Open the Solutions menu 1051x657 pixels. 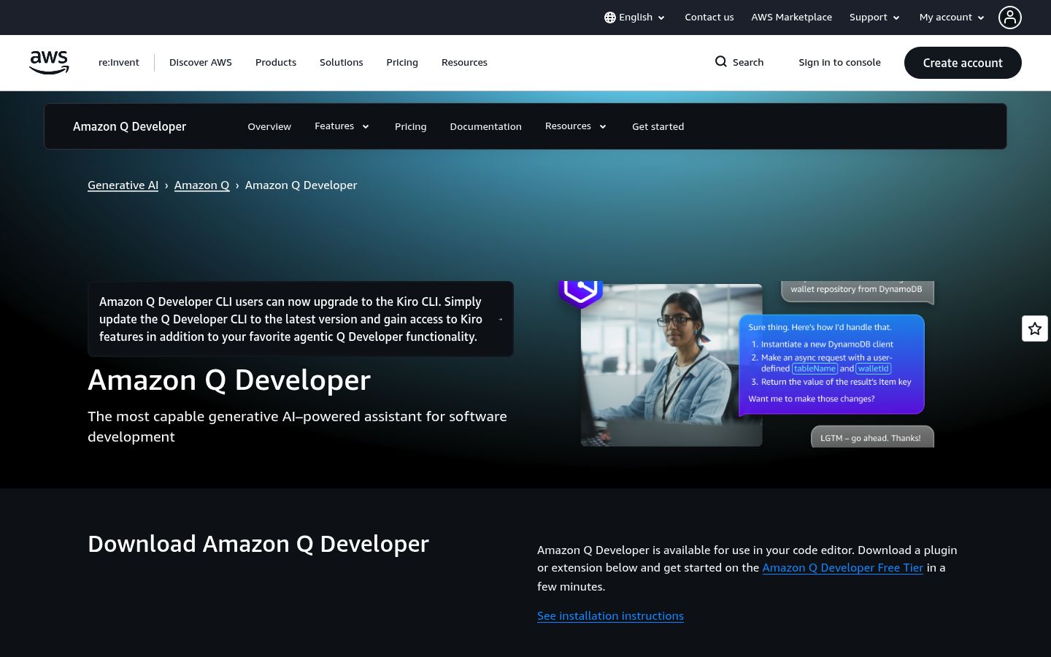point(342,63)
